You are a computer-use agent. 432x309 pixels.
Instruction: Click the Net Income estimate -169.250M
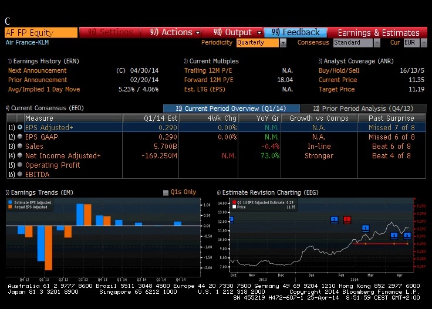point(159,155)
